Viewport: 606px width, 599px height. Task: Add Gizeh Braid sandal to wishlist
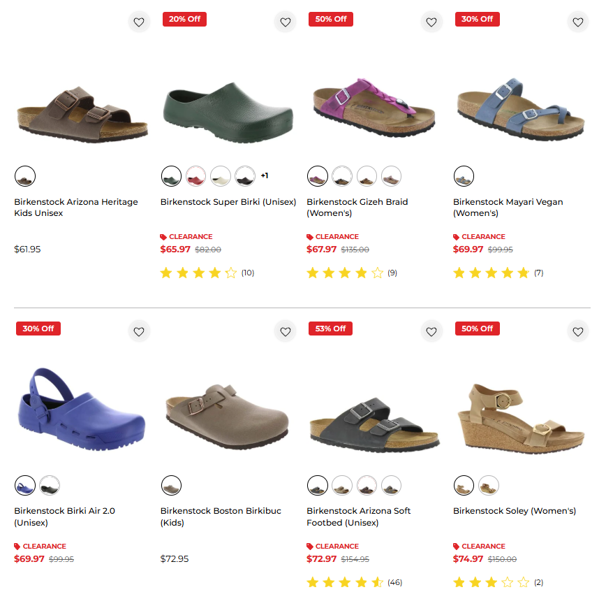431,22
